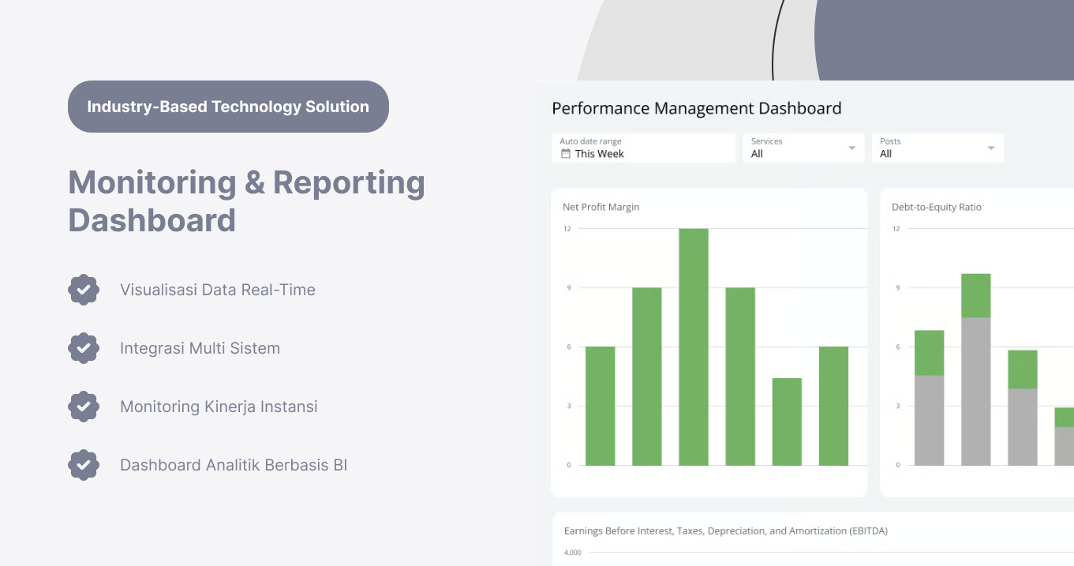Switch to the Debt-to-Equity Ratio panel
The image size is (1074, 566).
coord(938,207)
